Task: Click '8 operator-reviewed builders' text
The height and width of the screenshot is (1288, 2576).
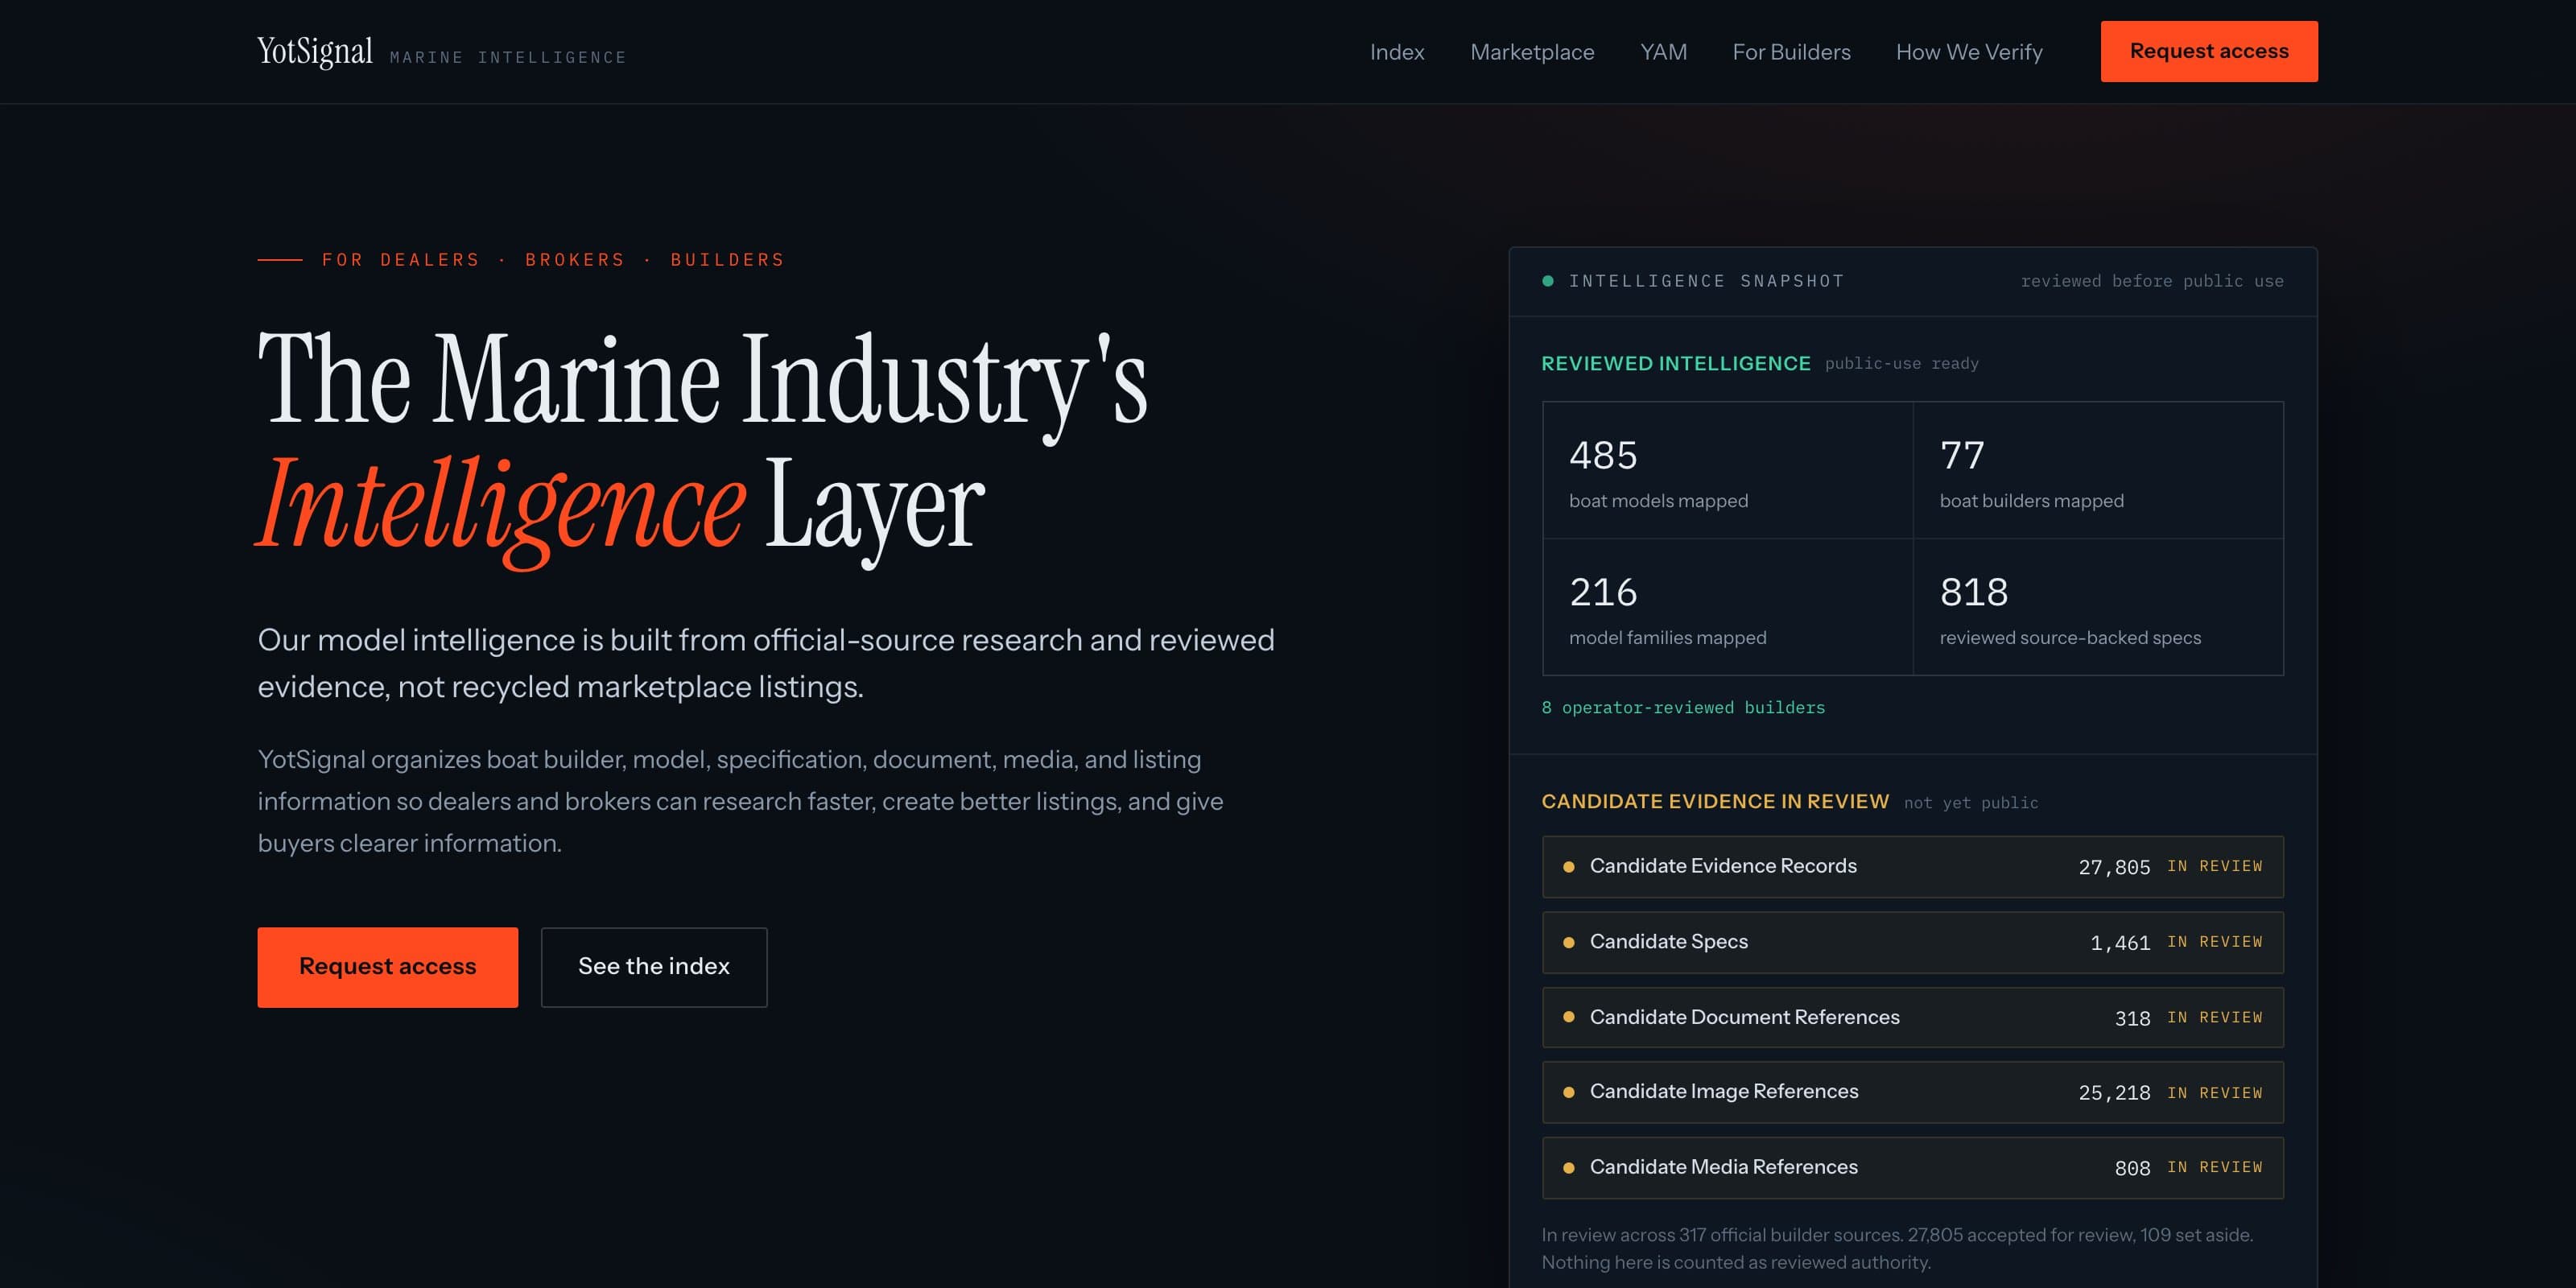Action: click(1683, 707)
